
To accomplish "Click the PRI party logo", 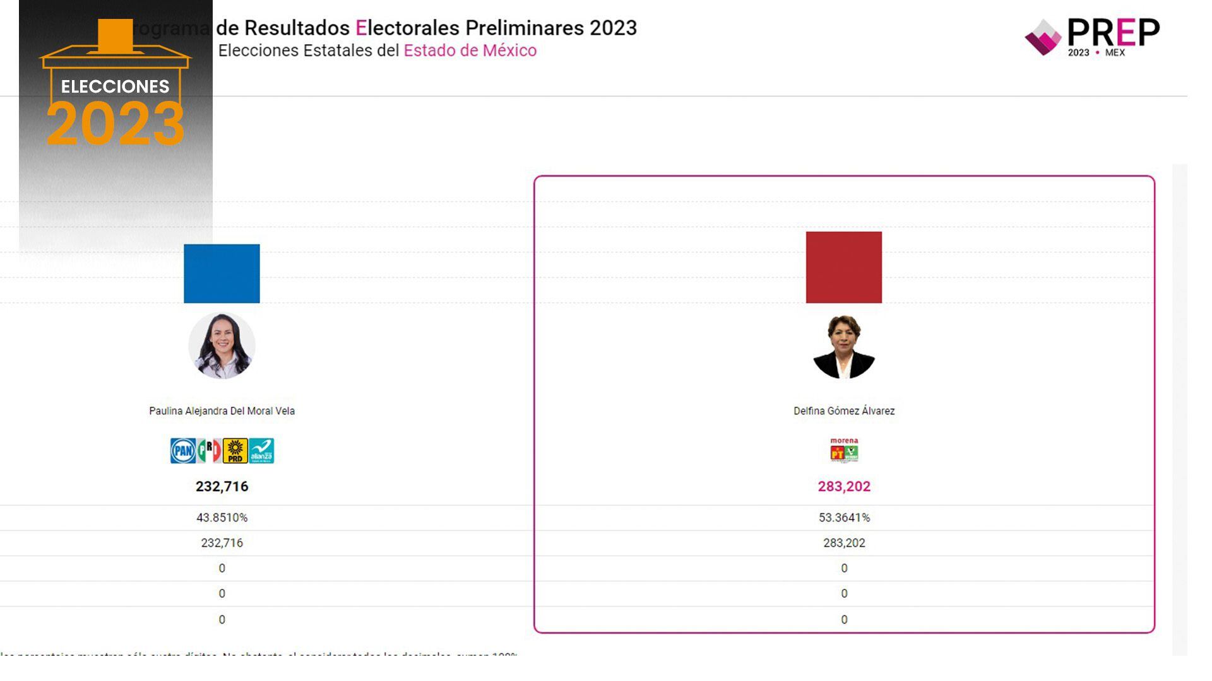I will tap(209, 451).
